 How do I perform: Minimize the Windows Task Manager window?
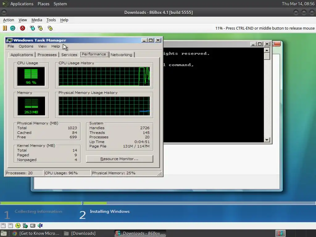pos(144,40)
